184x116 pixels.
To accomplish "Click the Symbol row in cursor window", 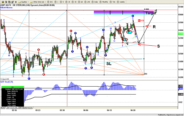I will click(x=13, y=89).
